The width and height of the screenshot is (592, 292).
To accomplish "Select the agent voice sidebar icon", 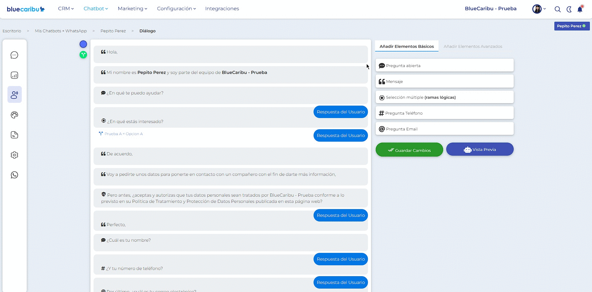I will pos(14,94).
